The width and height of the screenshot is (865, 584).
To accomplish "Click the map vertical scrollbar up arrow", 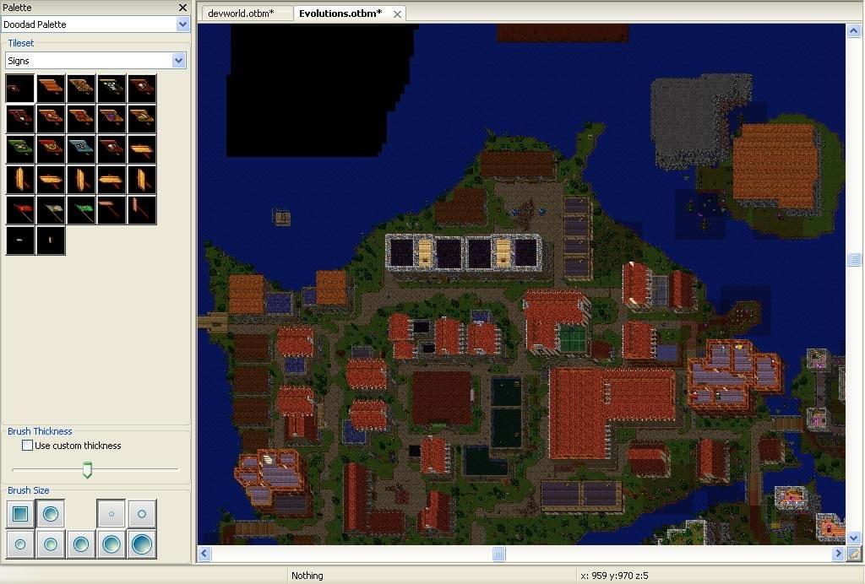I will pos(854,31).
